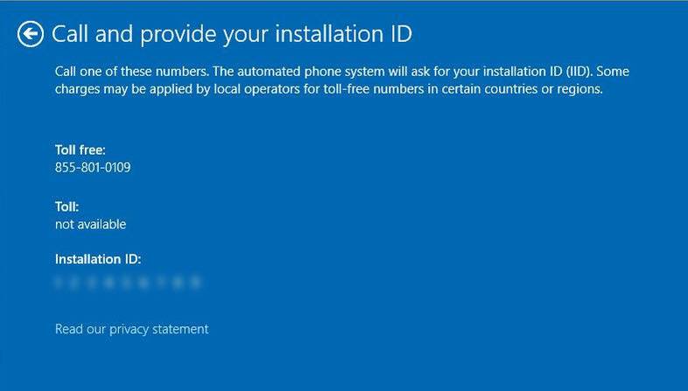Click the toll free number 855-801-0109
Viewport: 688px width, 391px height.
93,167
